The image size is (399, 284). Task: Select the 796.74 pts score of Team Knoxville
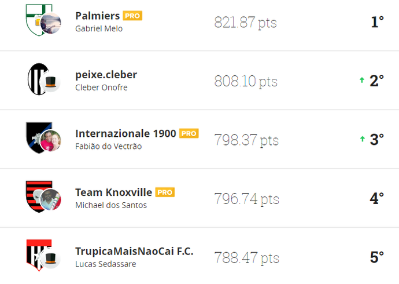pyautogui.click(x=246, y=199)
